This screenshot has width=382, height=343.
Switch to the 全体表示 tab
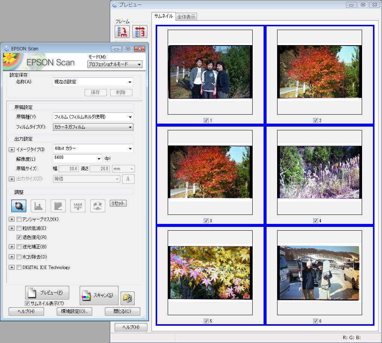(x=186, y=17)
